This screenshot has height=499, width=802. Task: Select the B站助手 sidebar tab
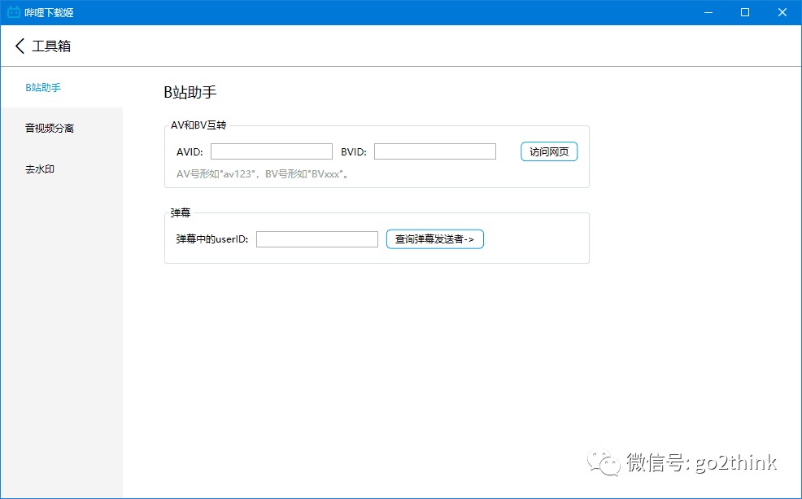pos(61,88)
